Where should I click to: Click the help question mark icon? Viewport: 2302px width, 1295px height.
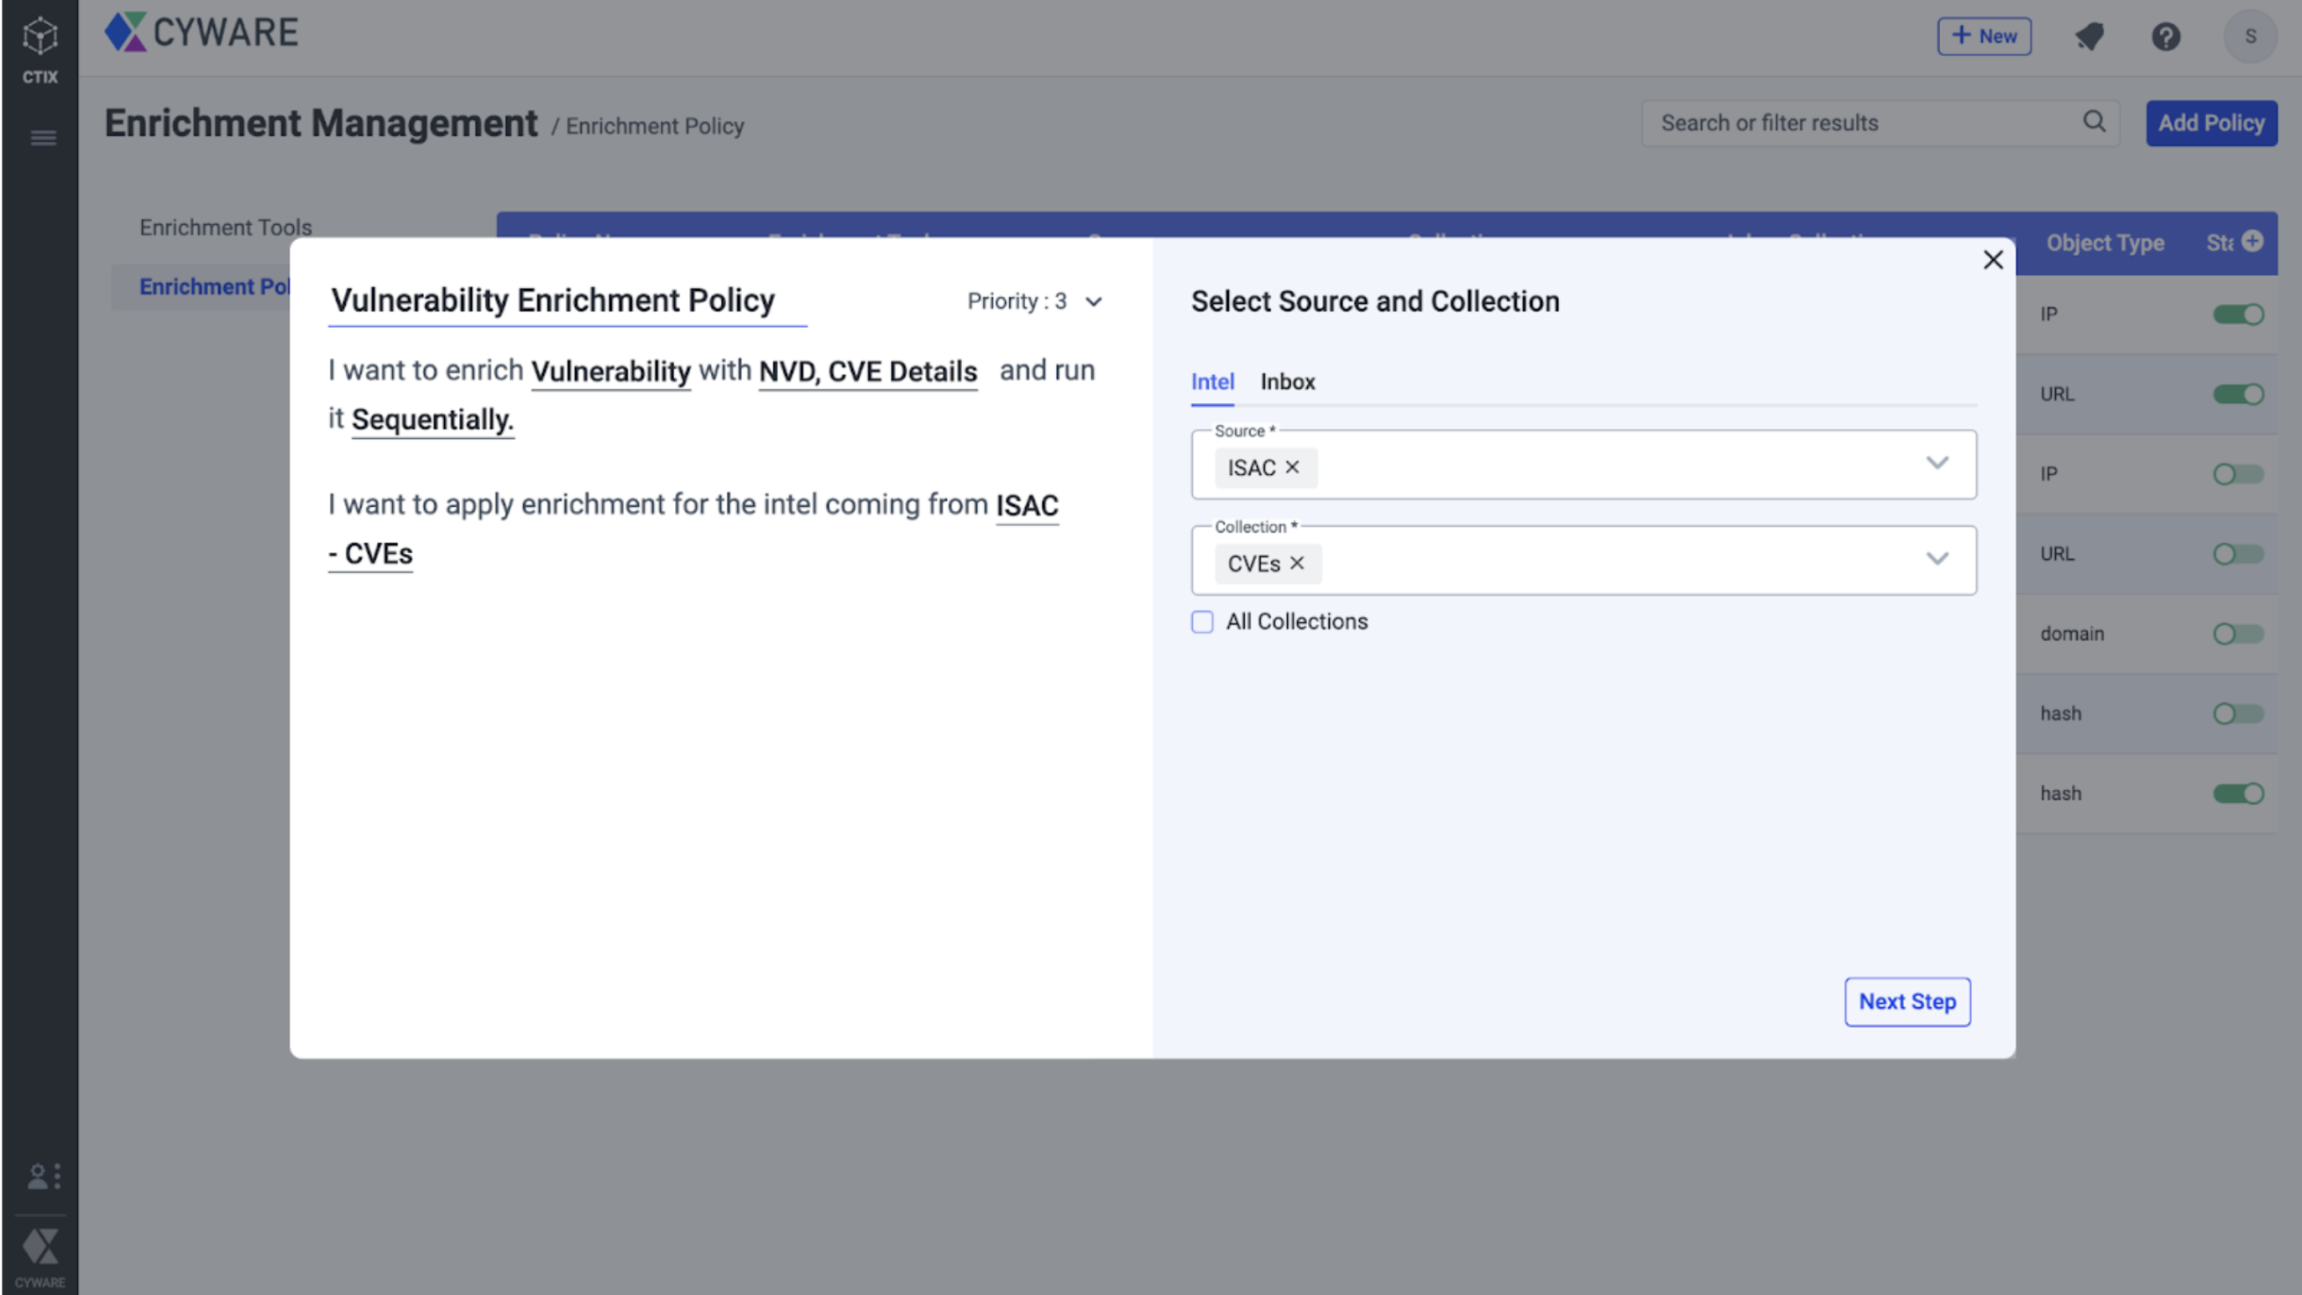click(x=2165, y=37)
